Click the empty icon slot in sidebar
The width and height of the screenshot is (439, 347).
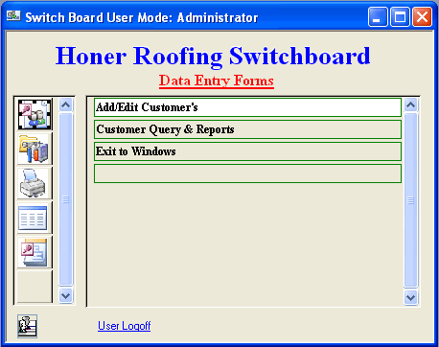tap(35, 287)
